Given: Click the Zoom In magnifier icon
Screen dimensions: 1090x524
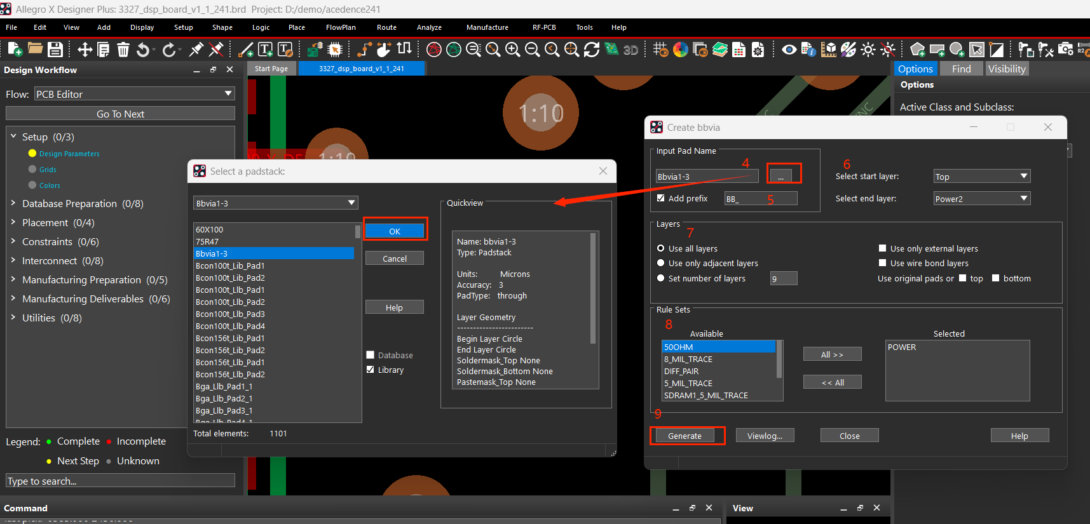Looking at the screenshot, I should pos(513,50).
